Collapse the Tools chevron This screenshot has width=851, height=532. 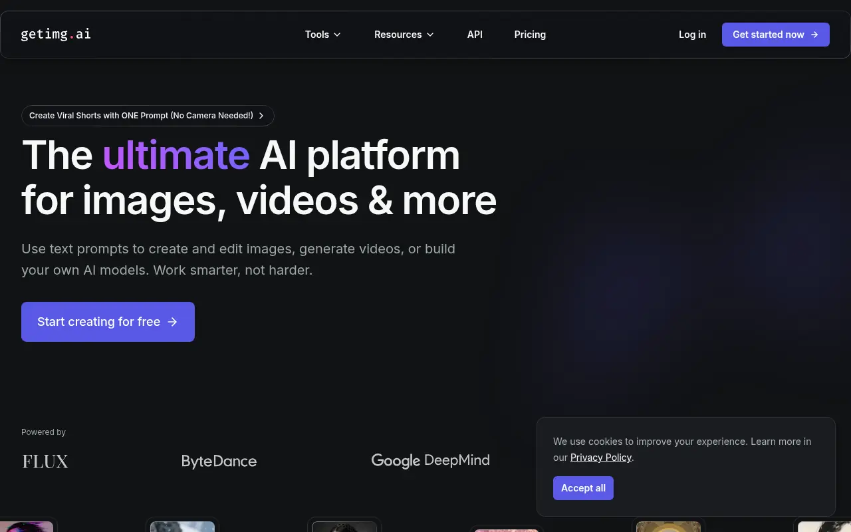[338, 34]
